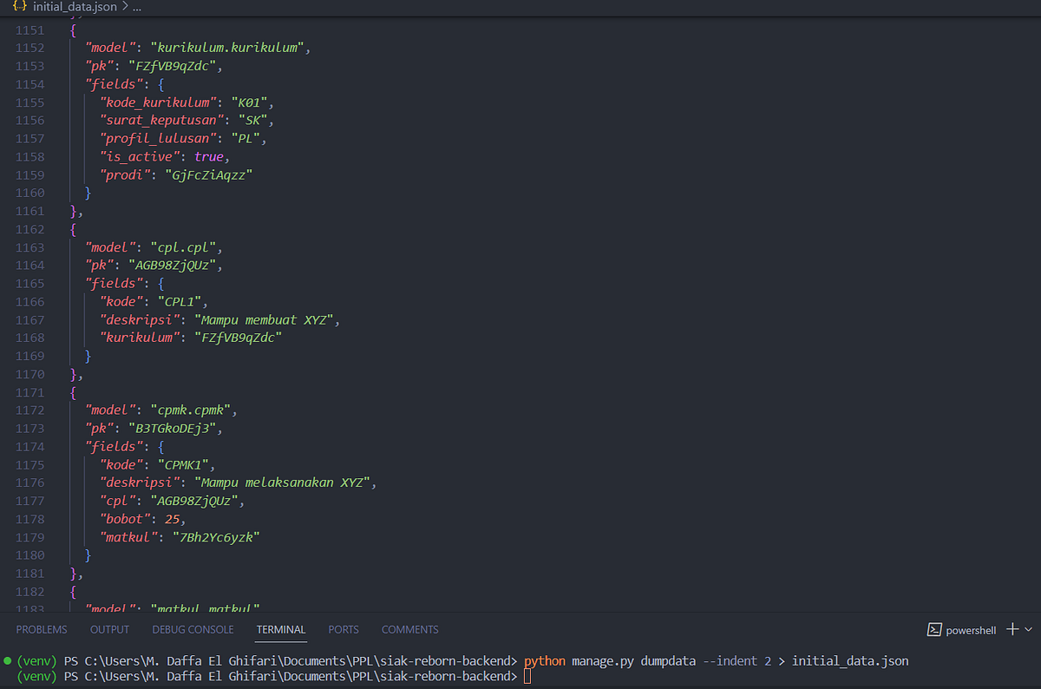Switch to the DEBUG CONSOLE tab
The height and width of the screenshot is (689, 1041).
click(193, 629)
